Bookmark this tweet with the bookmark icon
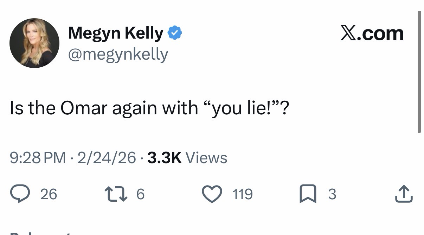Viewport: 424px width, 235px height. point(308,194)
